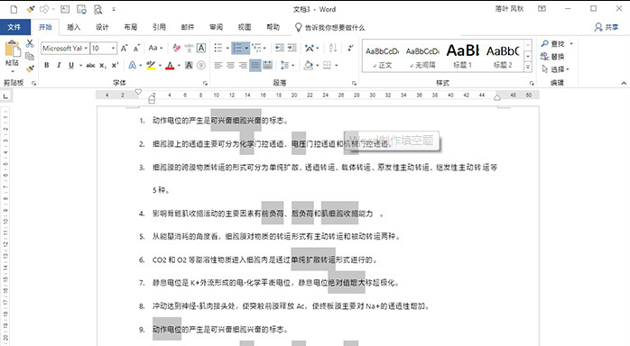Click the text effects glowing A icon
This screenshot has height=346, width=630.
pos(132,66)
